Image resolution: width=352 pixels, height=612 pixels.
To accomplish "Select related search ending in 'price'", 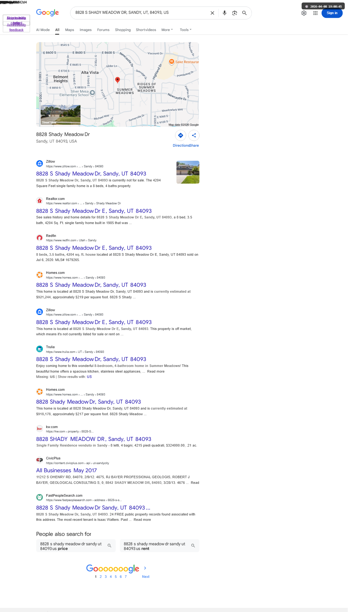I will (x=76, y=546).
